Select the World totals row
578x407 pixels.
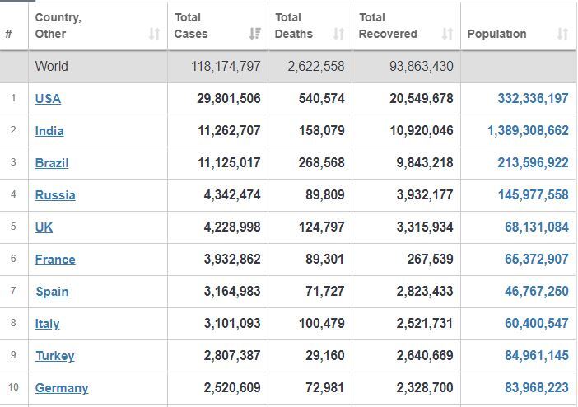point(288,67)
